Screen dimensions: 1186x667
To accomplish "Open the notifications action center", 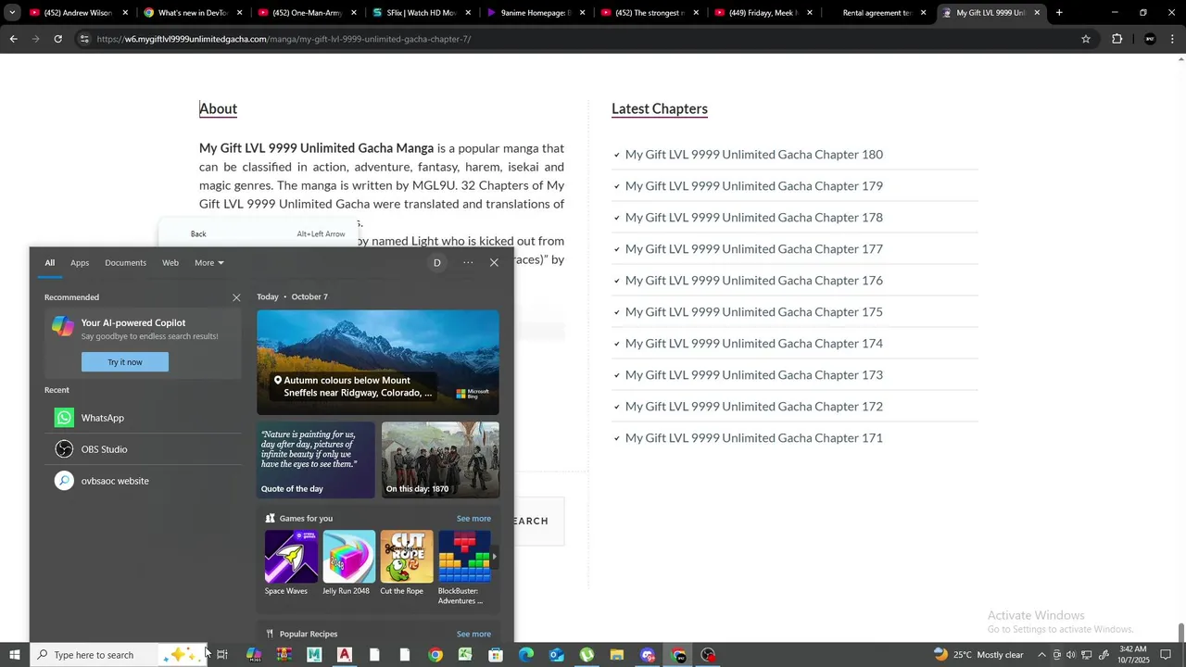I will click(1166, 655).
